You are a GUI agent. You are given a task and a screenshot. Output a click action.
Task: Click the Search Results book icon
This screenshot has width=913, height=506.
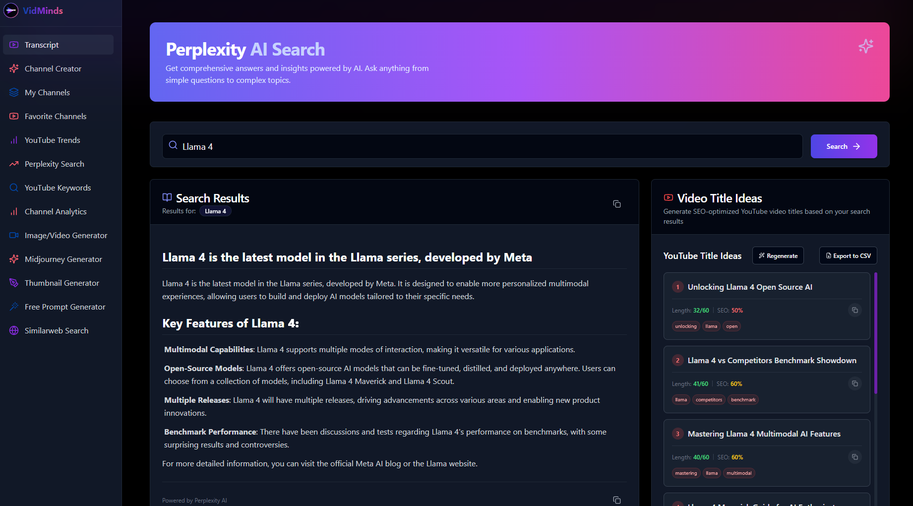[x=167, y=197]
